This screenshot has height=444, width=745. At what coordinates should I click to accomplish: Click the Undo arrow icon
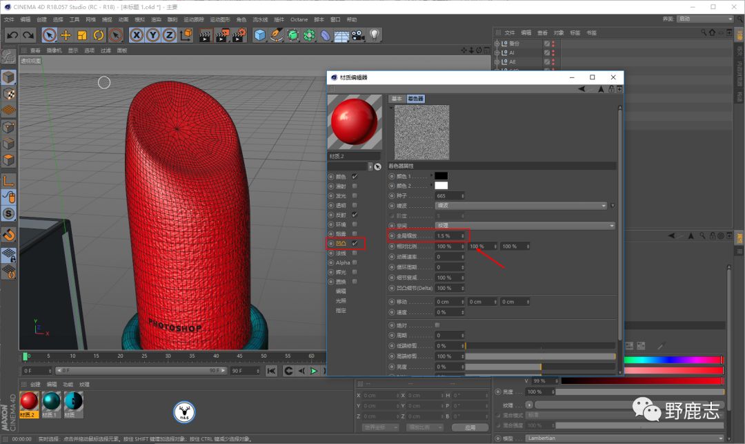point(12,35)
